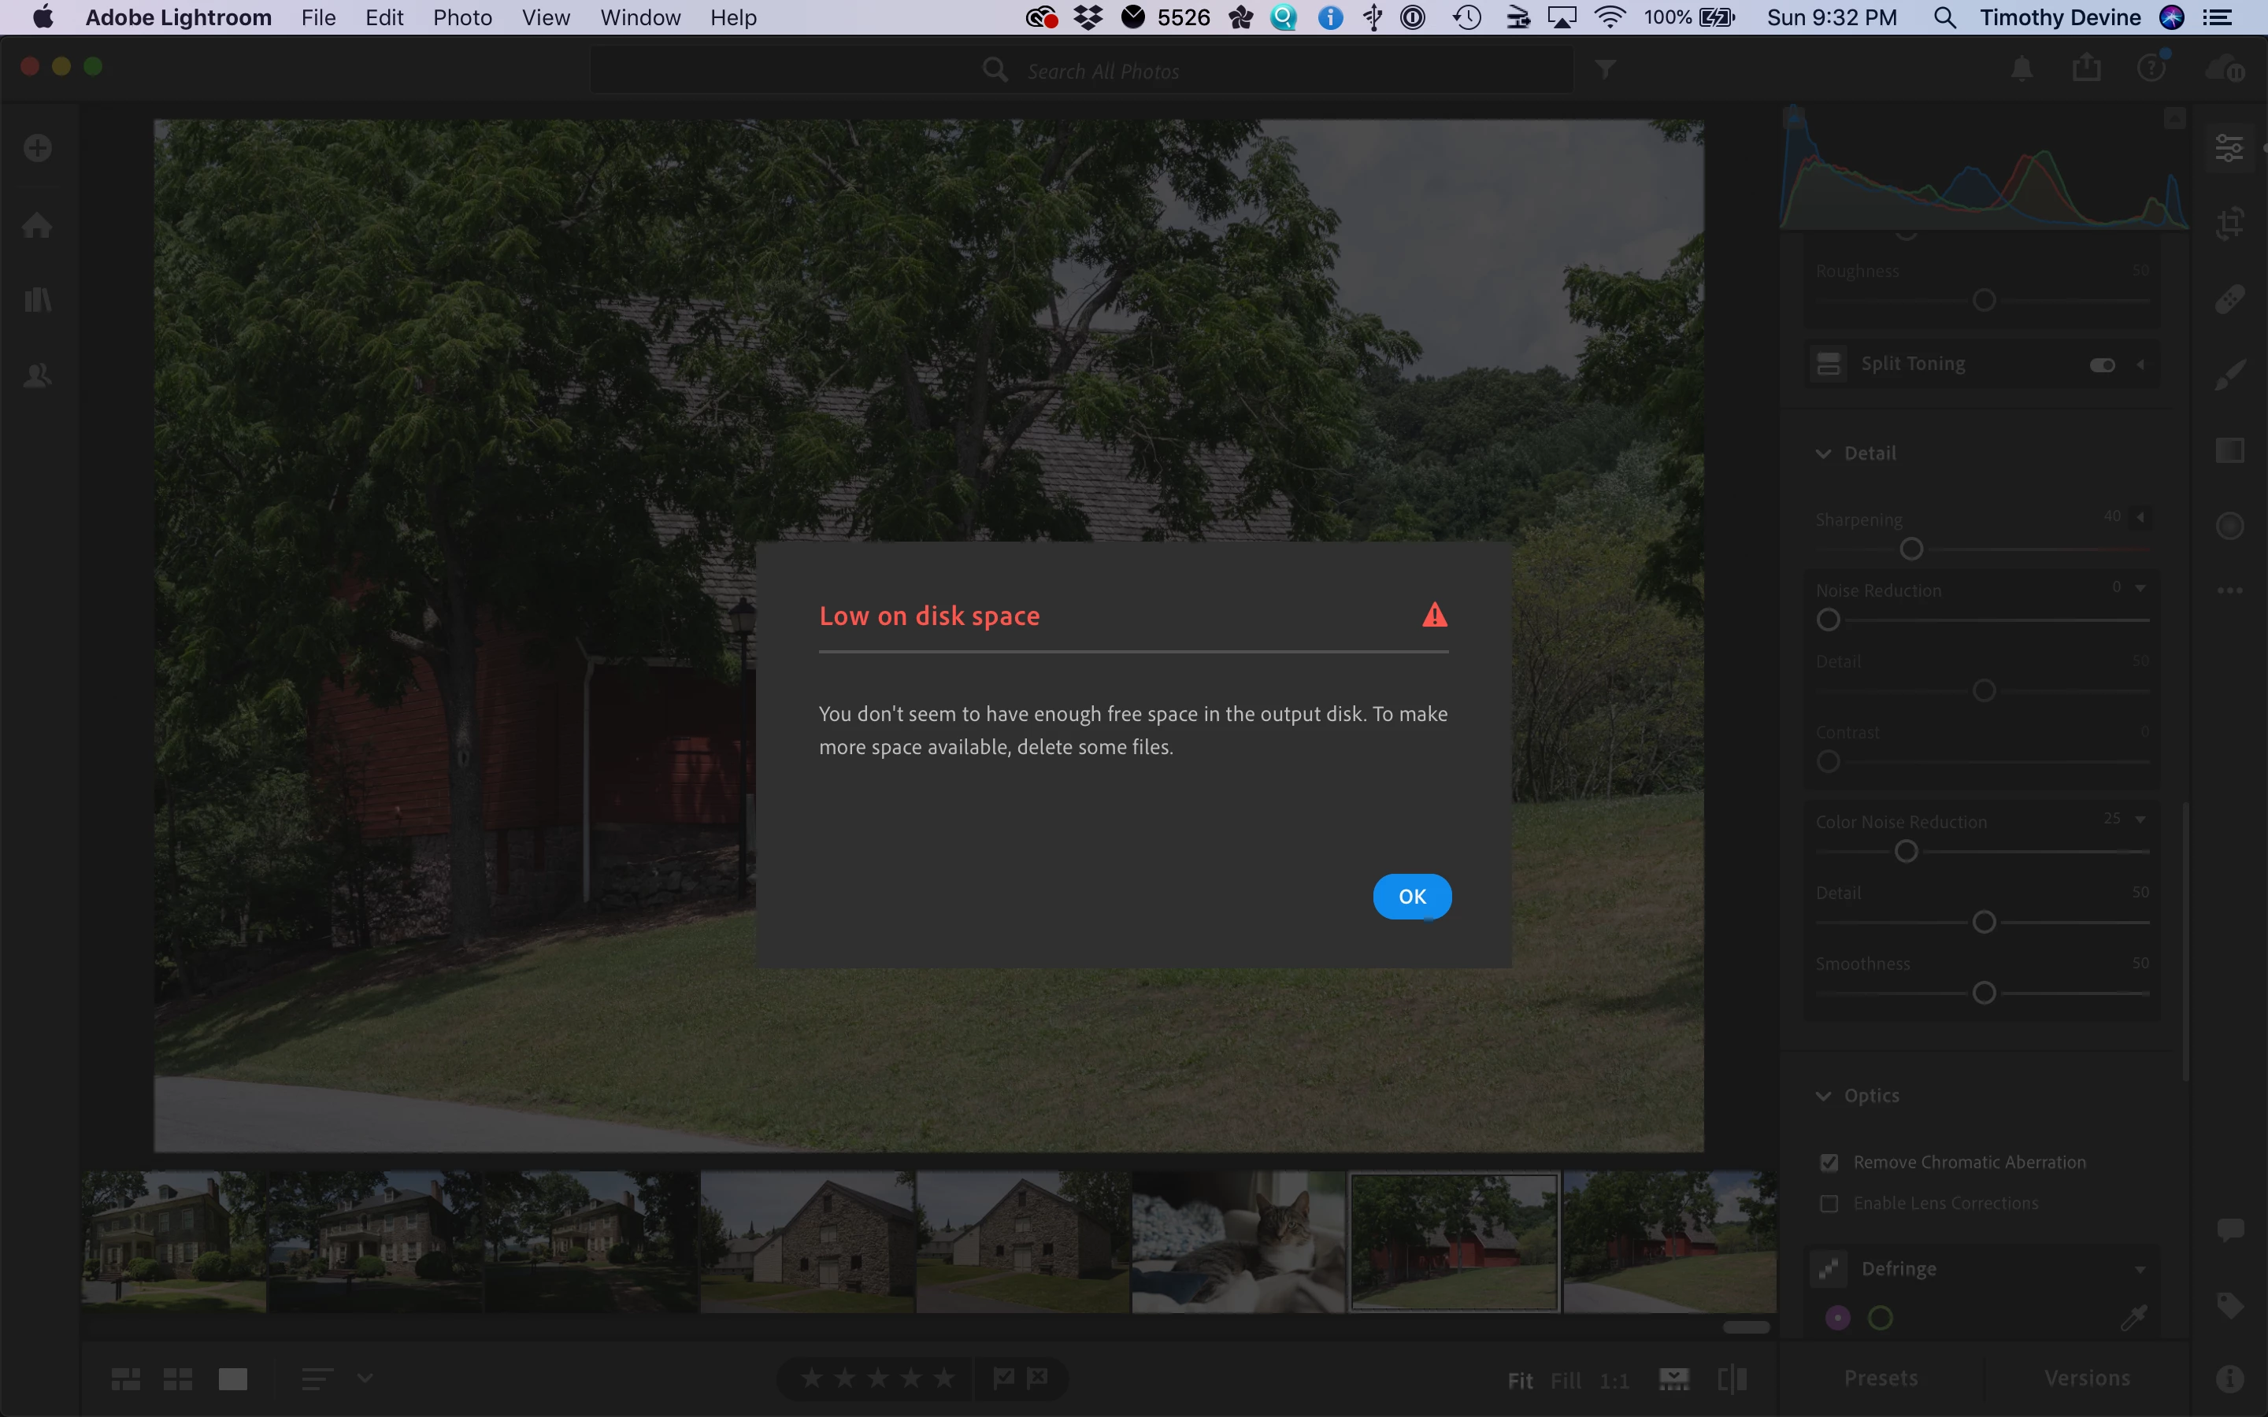The image size is (2268, 1417).
Task: Select the Radial Gradient tool icon
Action: [x=2229, y=526]
